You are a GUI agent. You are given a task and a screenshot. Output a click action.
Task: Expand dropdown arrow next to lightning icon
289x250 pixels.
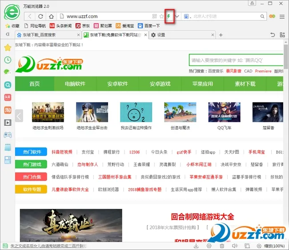(x=177, y=16)
